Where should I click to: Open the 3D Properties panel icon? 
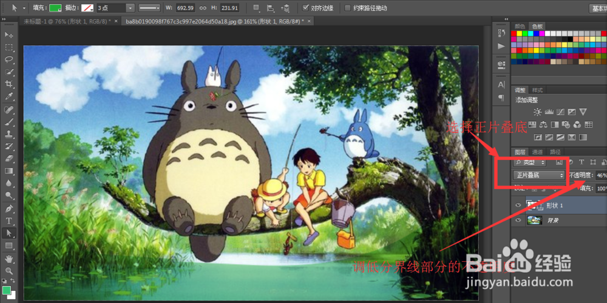tap(501, 65)
